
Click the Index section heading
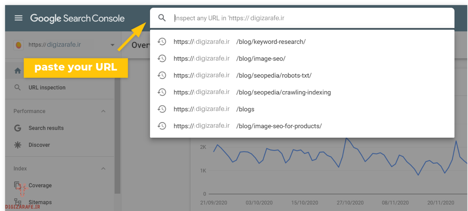coord(20,169)
